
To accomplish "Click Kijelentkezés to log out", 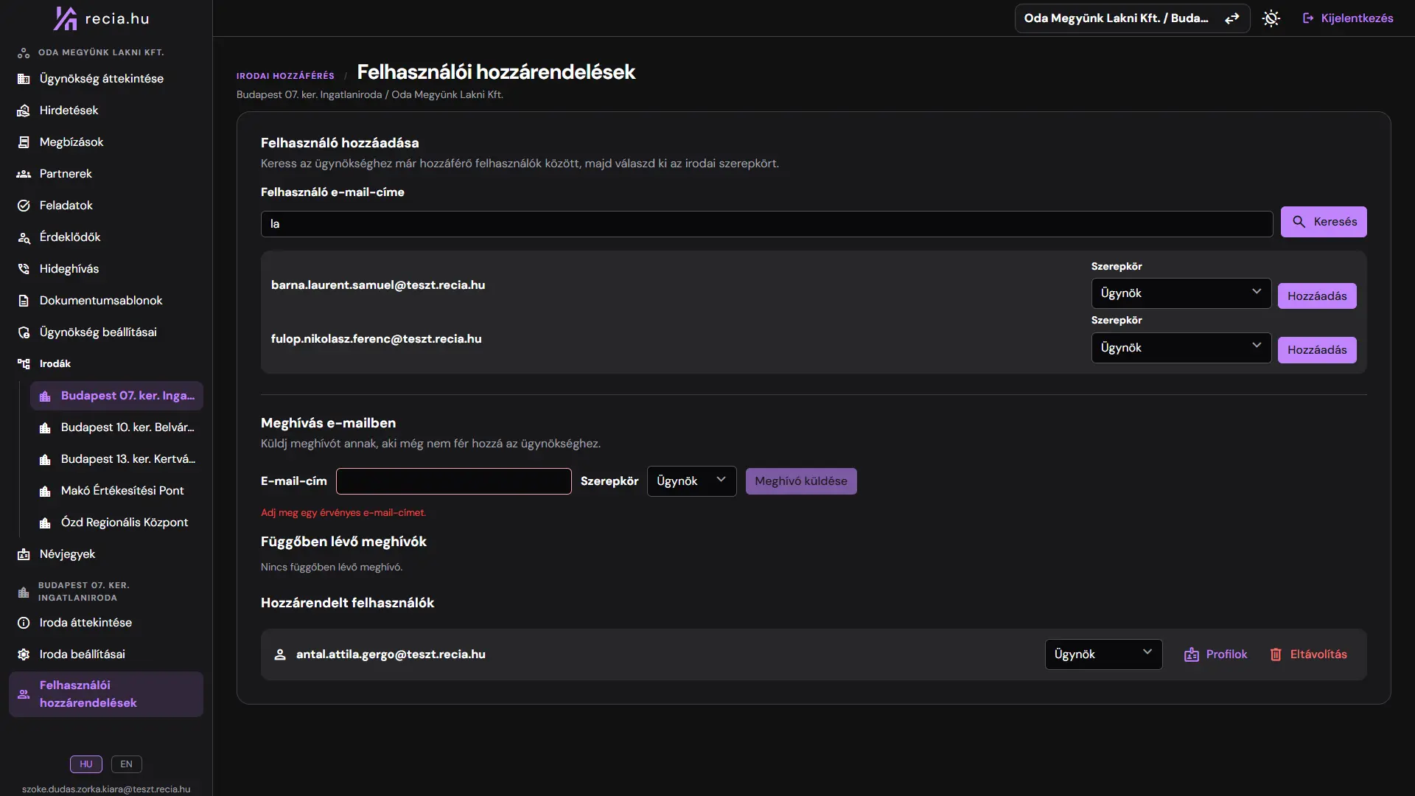I will click(x=1348, y=18).
